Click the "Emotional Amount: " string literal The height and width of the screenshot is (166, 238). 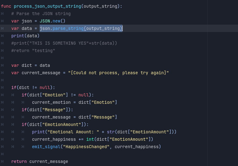tap(73, 132)
